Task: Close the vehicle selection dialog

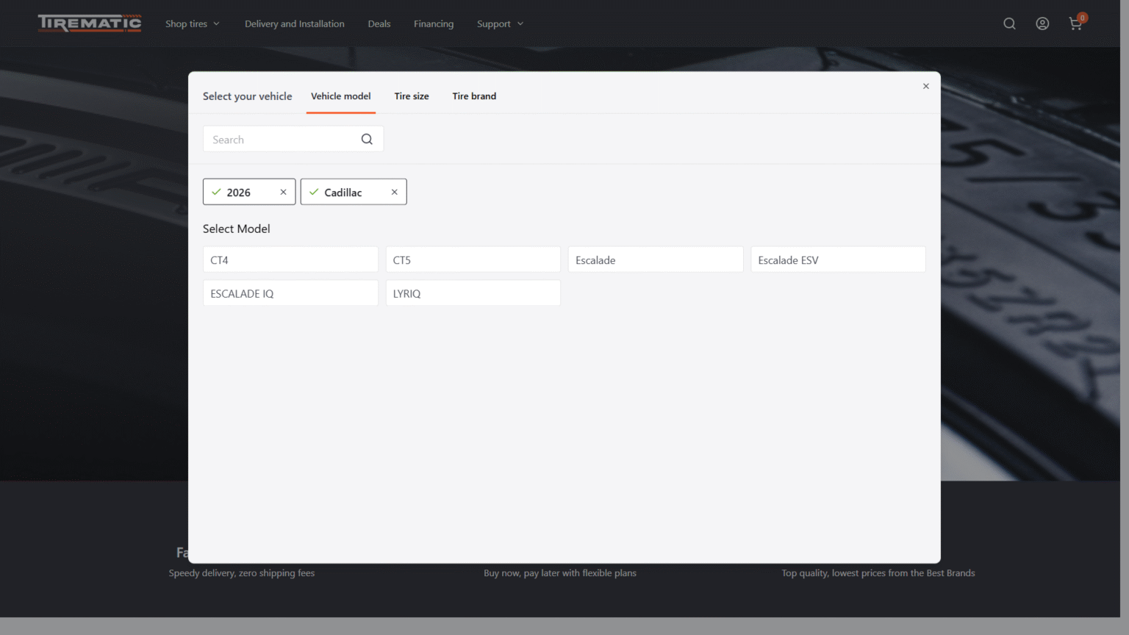Action: pyautogui.click(x=926, y=86)
